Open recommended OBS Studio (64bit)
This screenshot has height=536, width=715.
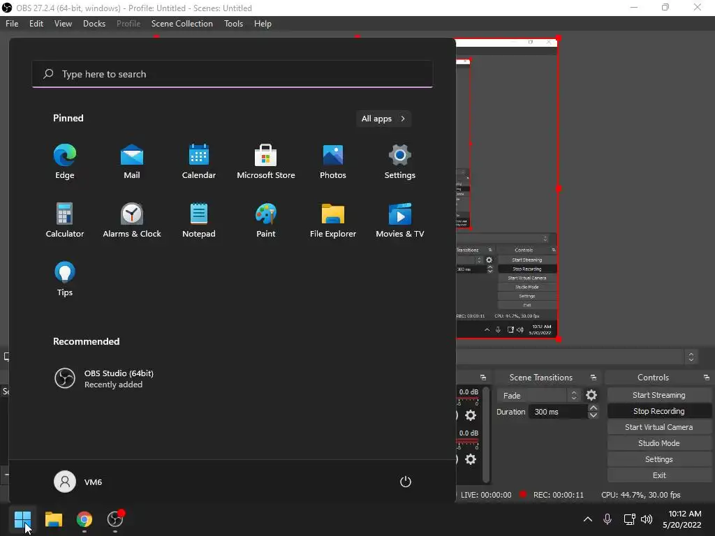(x=104, y=378)
